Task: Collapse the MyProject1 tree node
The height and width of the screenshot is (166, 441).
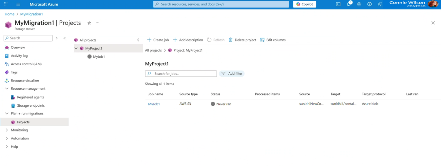Action: (76, 48)
